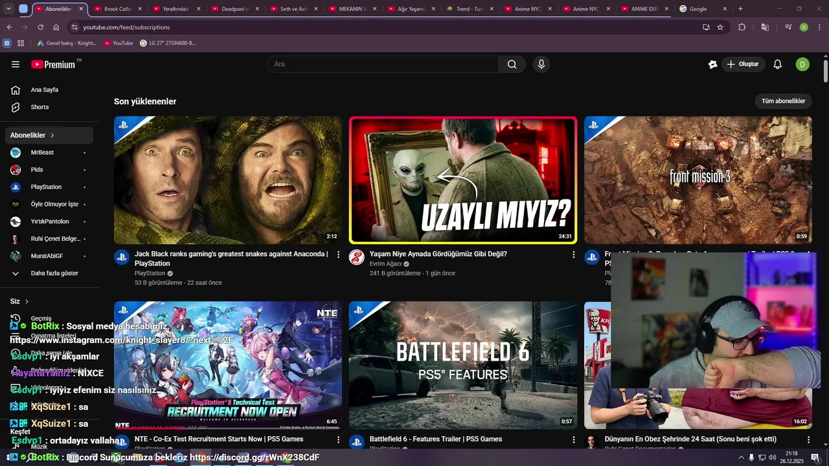The width and height of the screenshot is (829, 466).
Task: Open the MrBeast channel subscription
Action: tap(50, 152)
